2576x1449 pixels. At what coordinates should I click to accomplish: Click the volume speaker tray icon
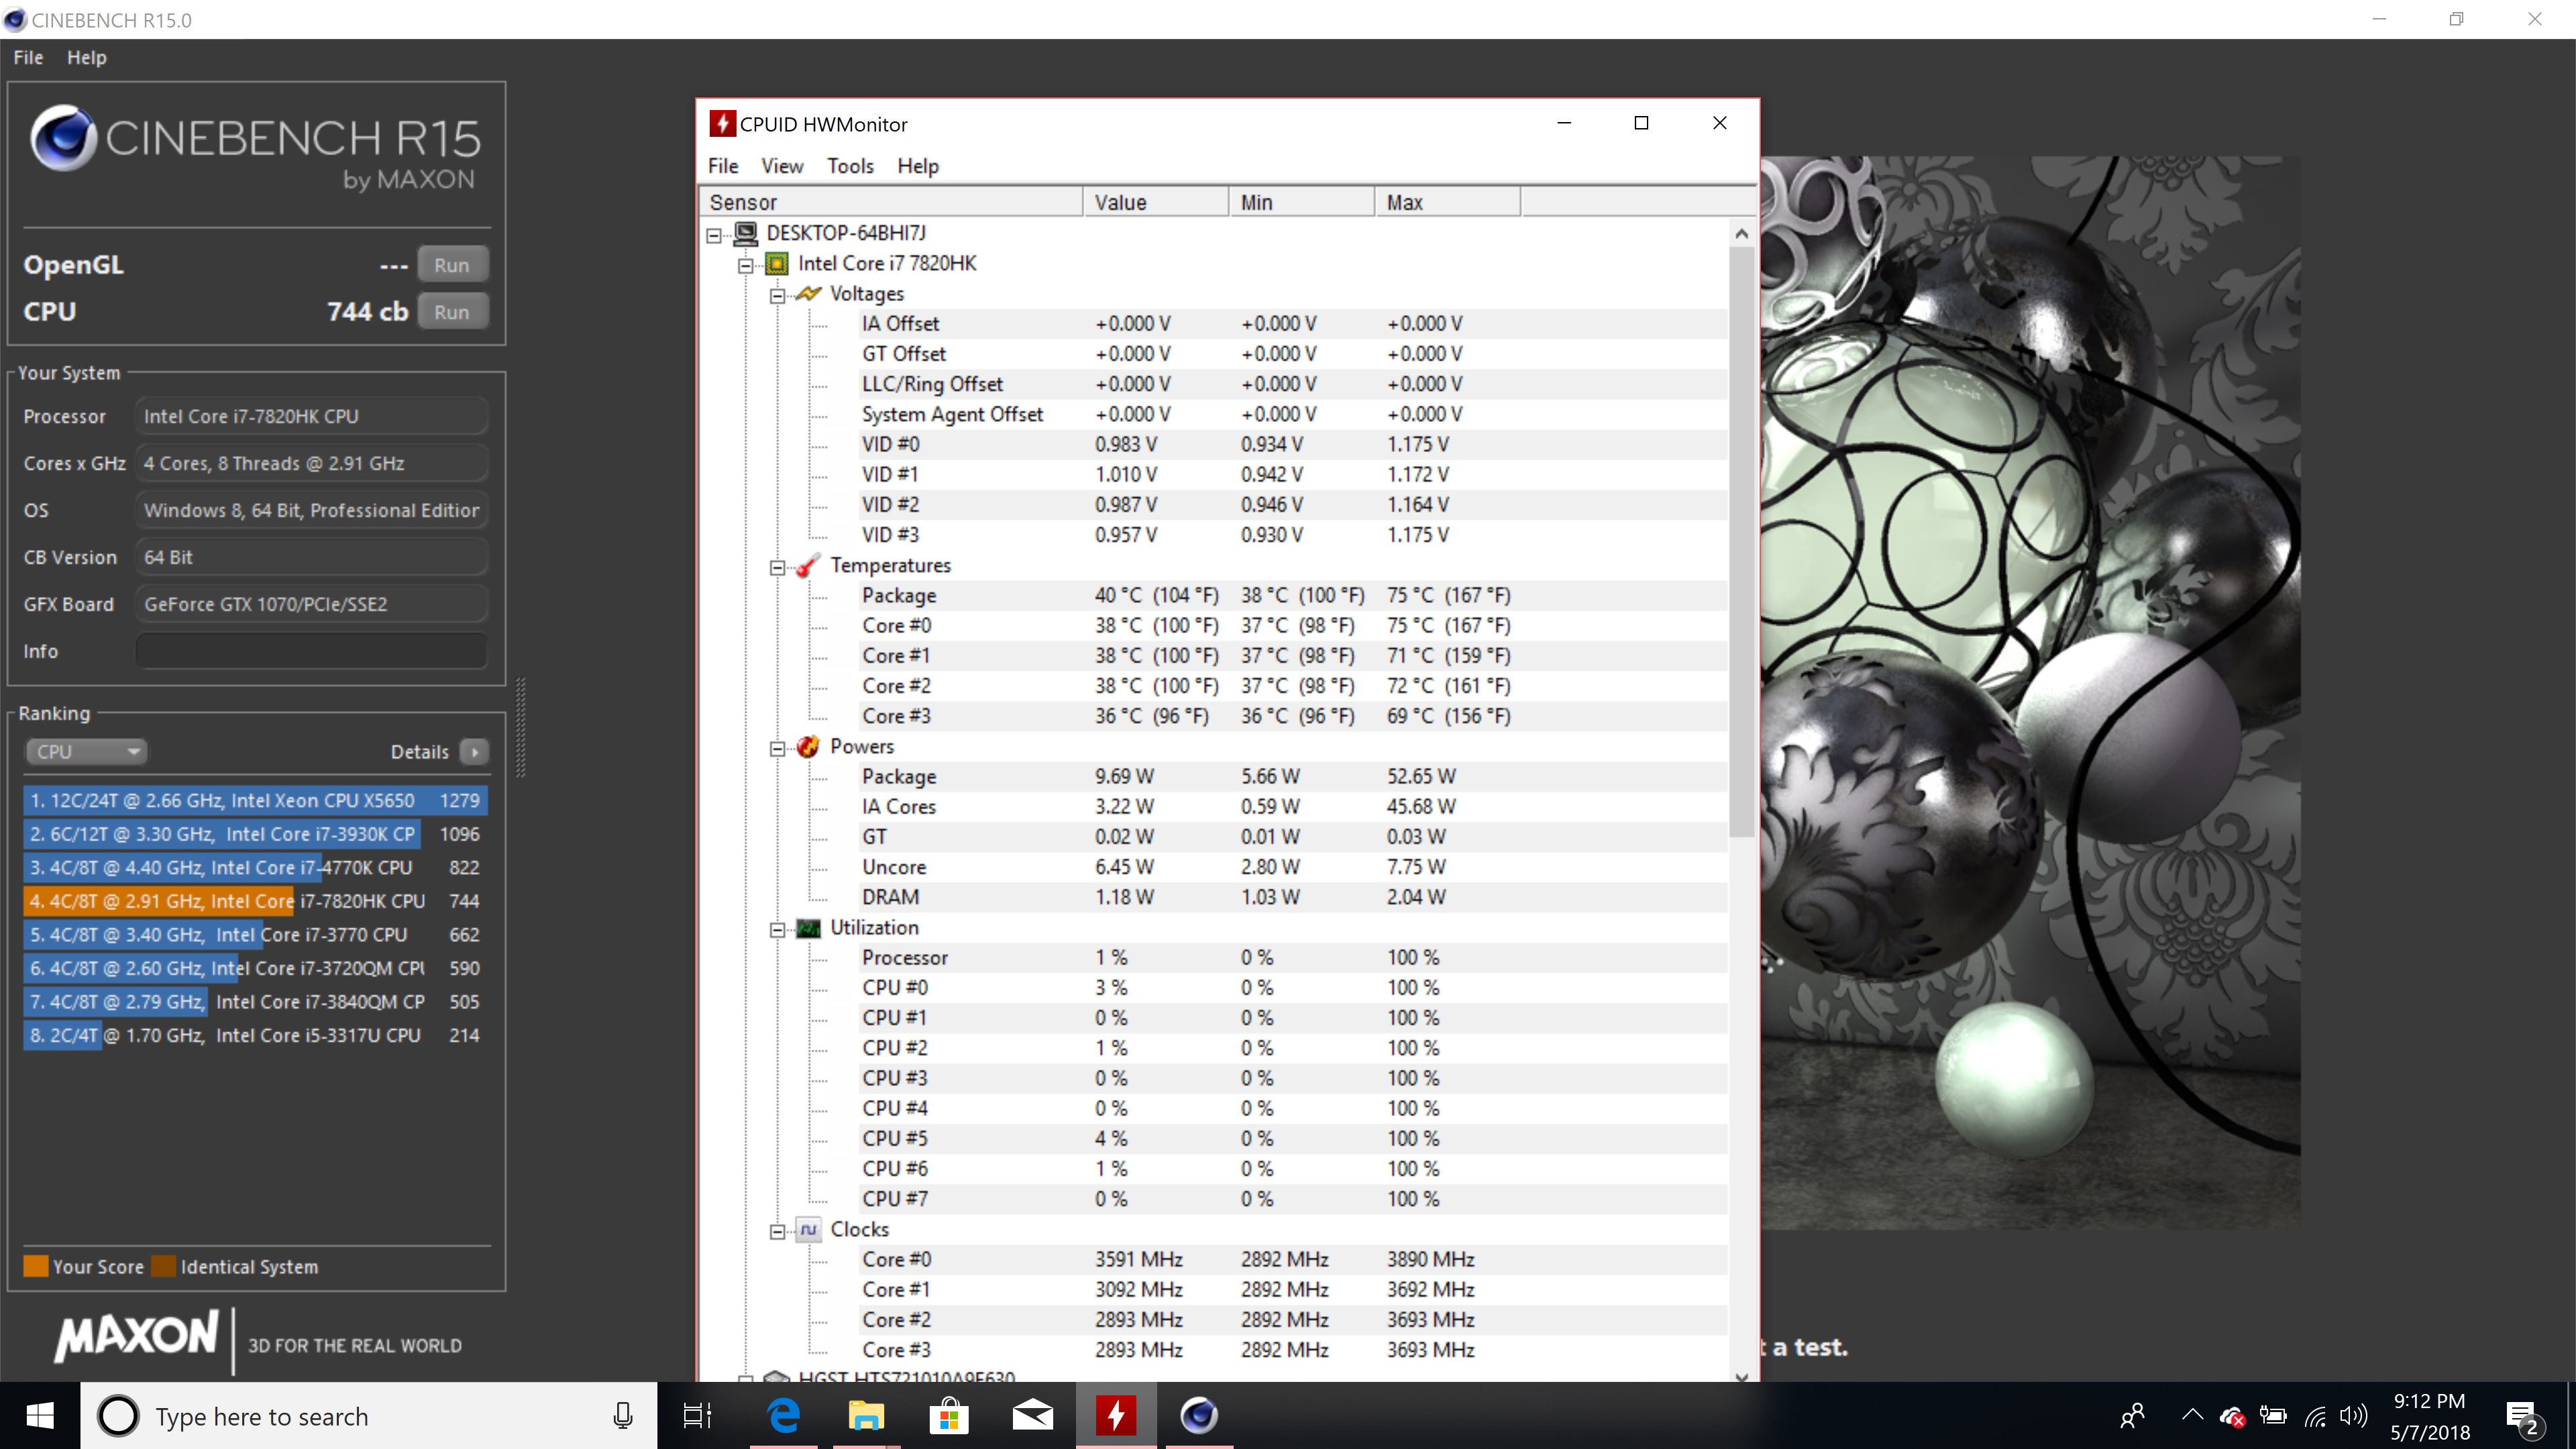point(2354,1415)
